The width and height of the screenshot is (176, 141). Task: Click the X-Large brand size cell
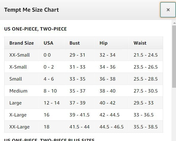tap(18, 115)
